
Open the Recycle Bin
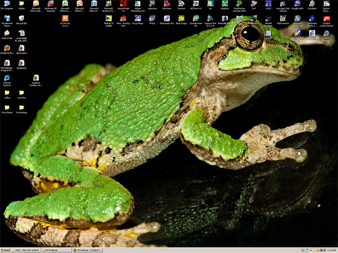pyautogui.click(x=22, y=20)
